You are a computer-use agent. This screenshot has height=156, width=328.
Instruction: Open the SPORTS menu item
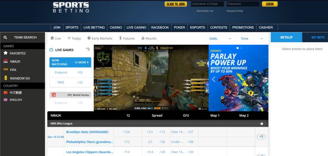pyautogui.click(x=72, y=28)
